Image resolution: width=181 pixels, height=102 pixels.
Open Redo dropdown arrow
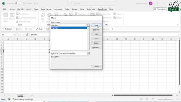(x=44, y=29)
